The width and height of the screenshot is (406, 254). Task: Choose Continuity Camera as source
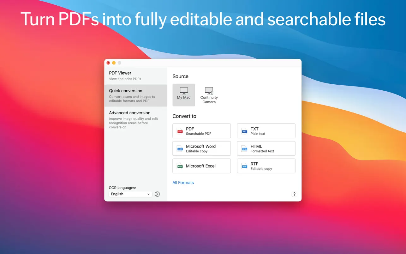pos(209,95)
